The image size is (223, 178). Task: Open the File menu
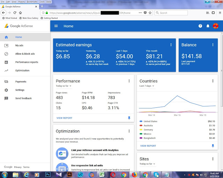pos(3,2)
